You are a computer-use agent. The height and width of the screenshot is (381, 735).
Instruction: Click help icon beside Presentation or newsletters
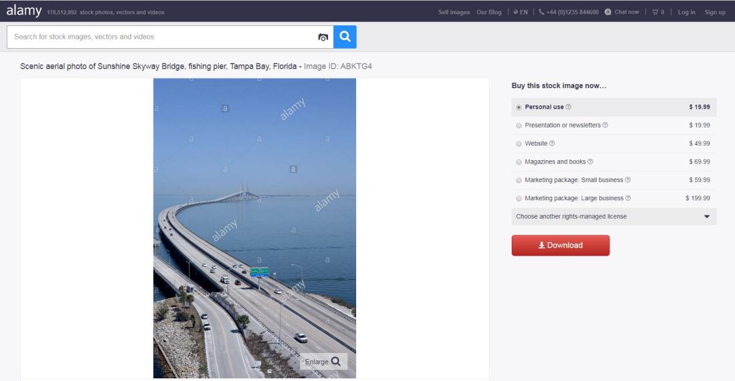605,125
